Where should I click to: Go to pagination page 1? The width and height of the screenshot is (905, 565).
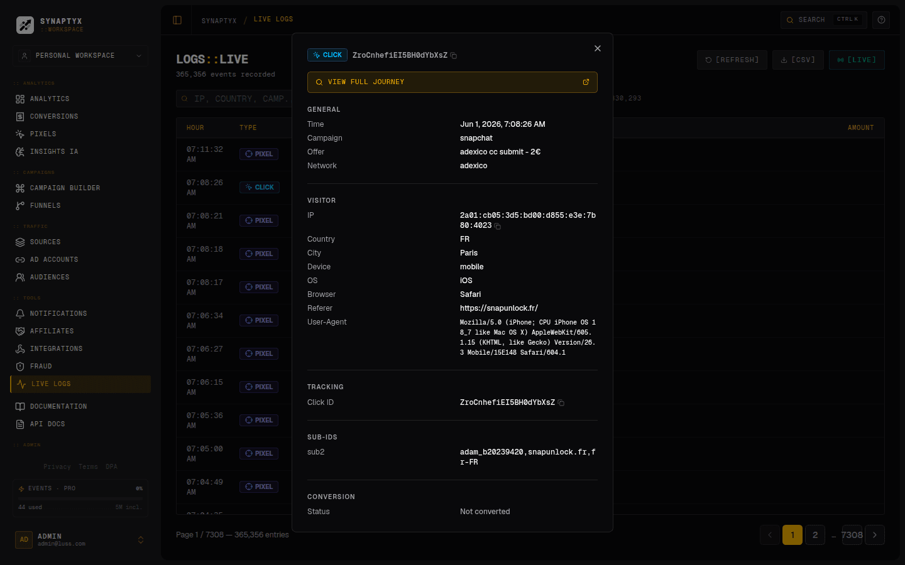point(793,535)
